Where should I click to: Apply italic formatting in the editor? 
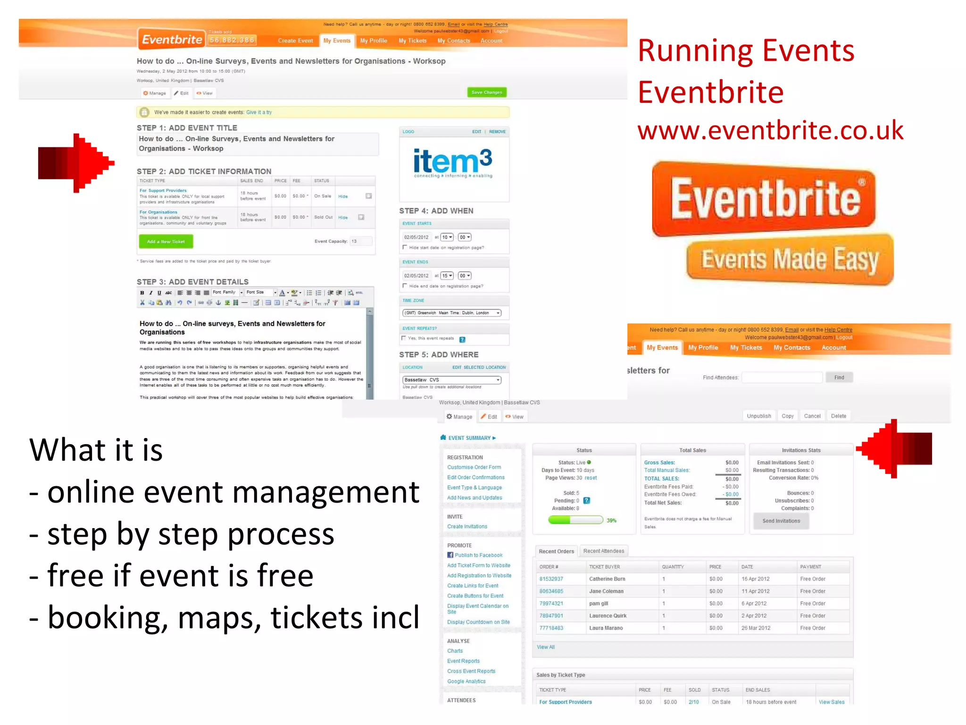click(x=151, y=293)
